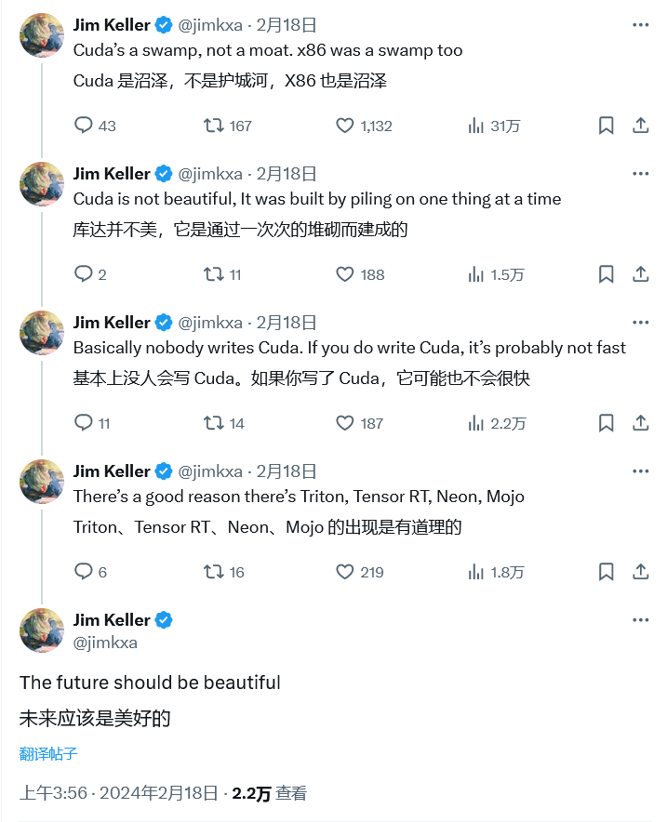Click Jim Keller's avatar on the last tweet
This screenshot has height=822, width=667.
(x=42, y=630)
